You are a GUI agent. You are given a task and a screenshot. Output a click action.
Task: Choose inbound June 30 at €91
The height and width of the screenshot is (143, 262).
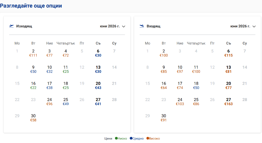pos(164,118)
